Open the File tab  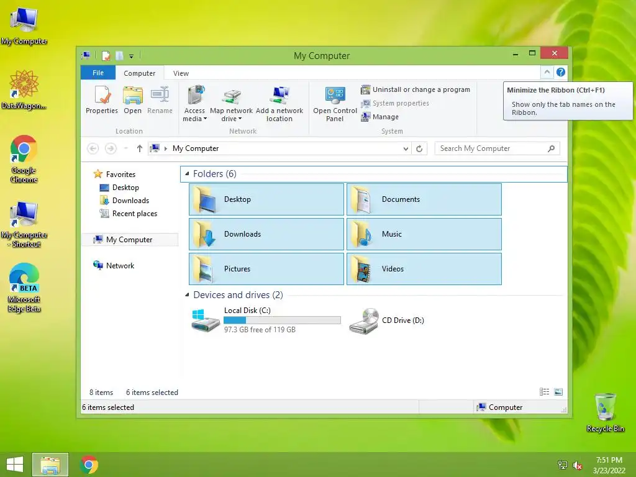[x=98, y=73]
